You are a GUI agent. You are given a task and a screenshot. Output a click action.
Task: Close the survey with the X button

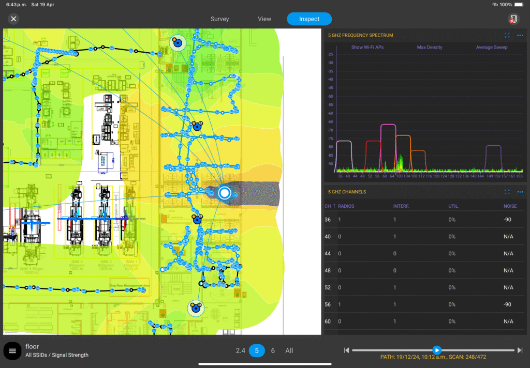(x=13, y=19)
